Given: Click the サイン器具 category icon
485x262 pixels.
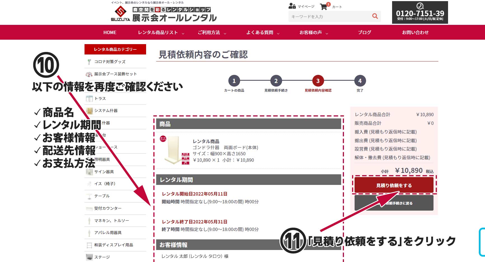Looking at the screenshot, I should click(x=89, y=172).
